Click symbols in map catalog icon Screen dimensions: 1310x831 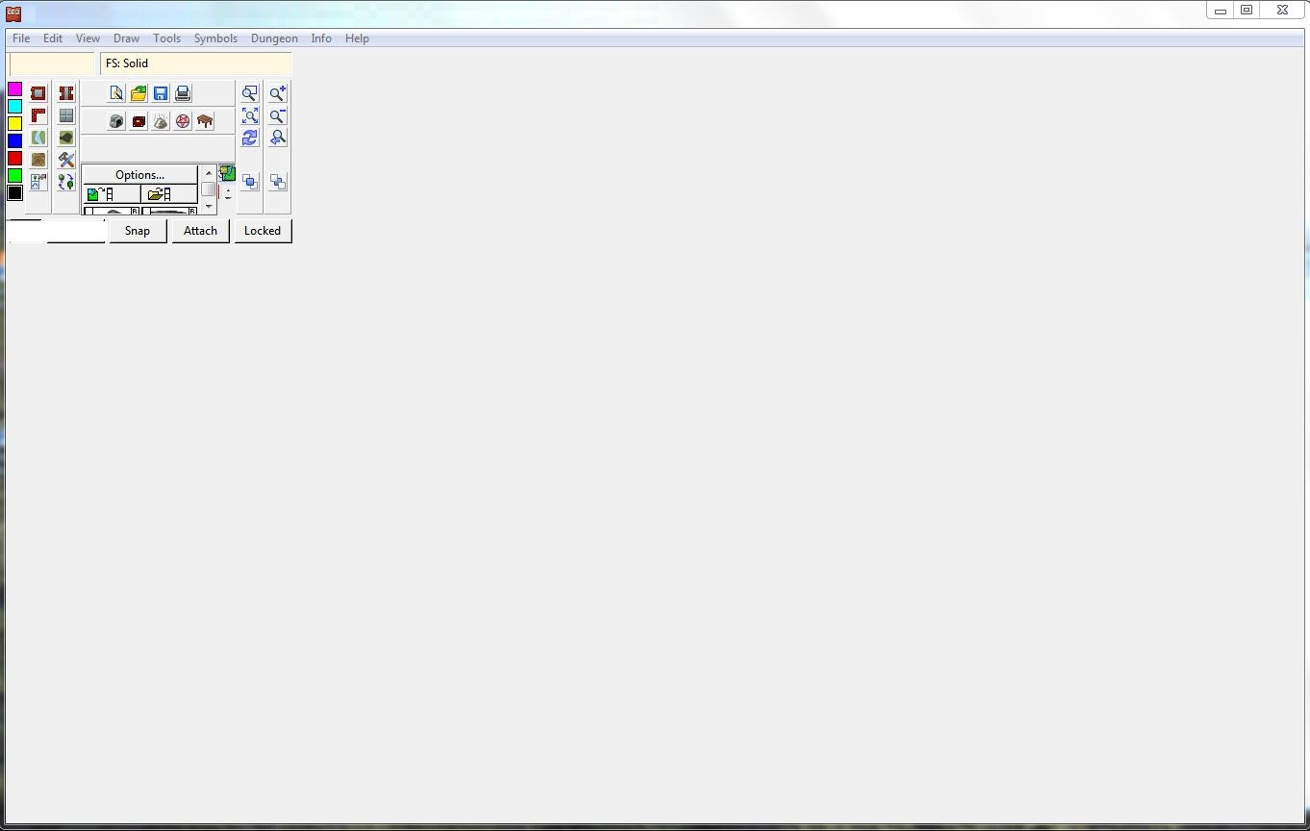click(112, 194)
